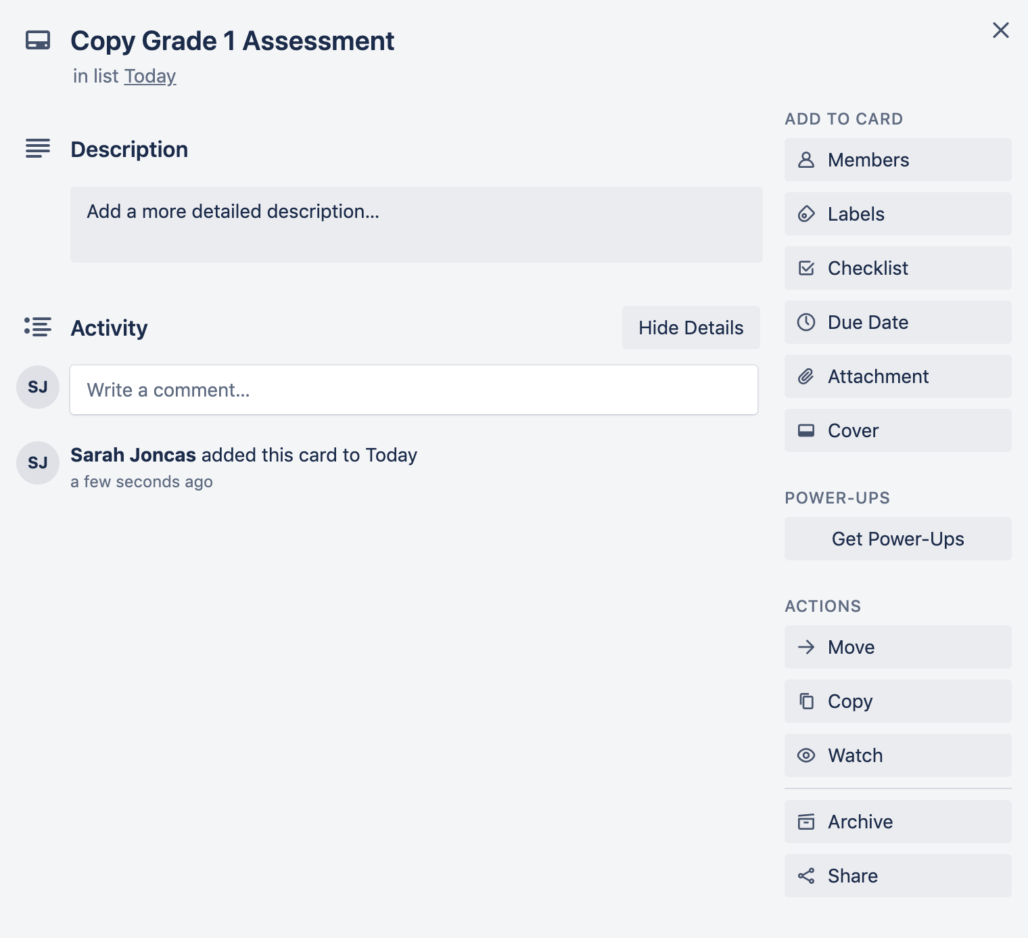Open the Copy card action
Image resolution: width=1028 pixels, height=938 pixels.
[897, 701]
